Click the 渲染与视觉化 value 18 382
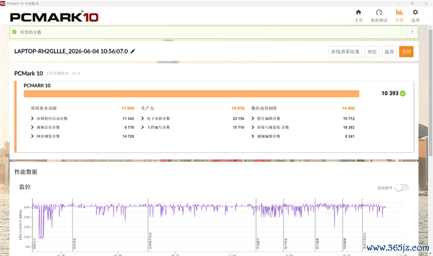This screenshot has height=256, width=433. pos(349,127)
